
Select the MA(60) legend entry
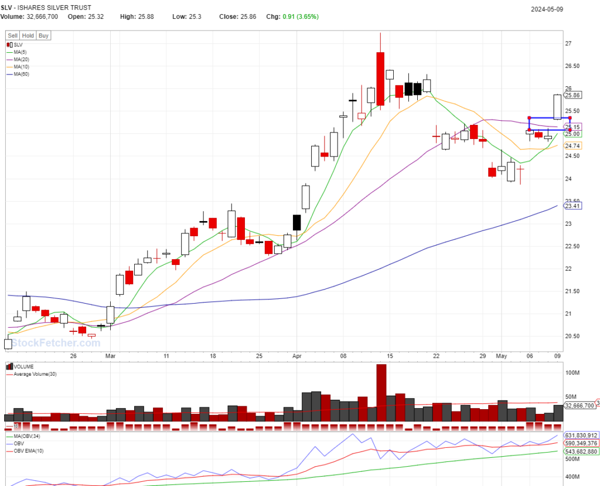pyautogui.click(x=18, y=74)
